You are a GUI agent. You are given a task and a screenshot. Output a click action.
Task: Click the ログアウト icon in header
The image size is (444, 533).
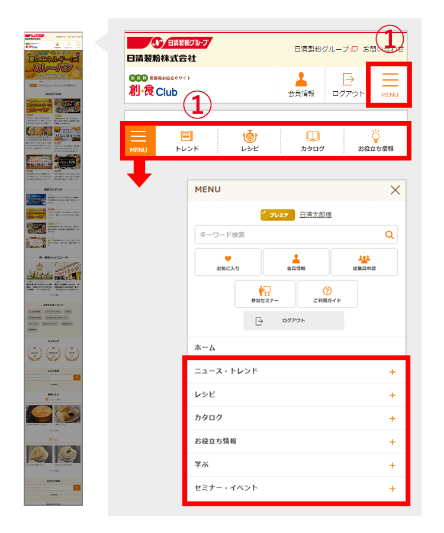[348, 85]
